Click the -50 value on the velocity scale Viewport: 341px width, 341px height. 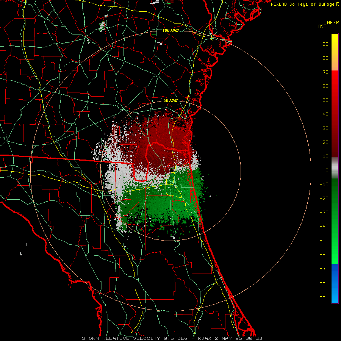tap(324, 241)
